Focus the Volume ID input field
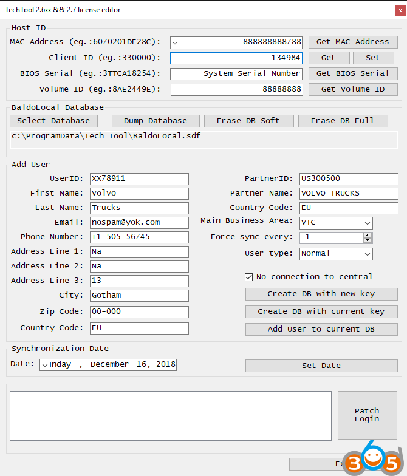The height and width of the screenshot is (476, 407). coord(237,90)
